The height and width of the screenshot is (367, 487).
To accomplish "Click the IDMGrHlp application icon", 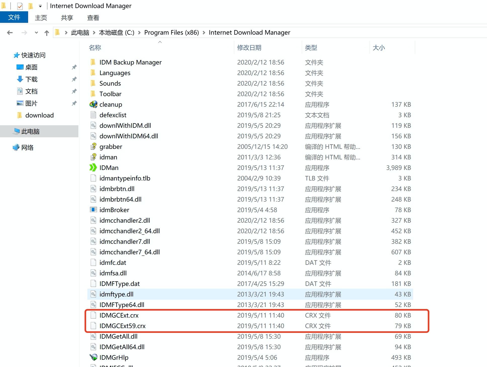I will coord(93,357).
